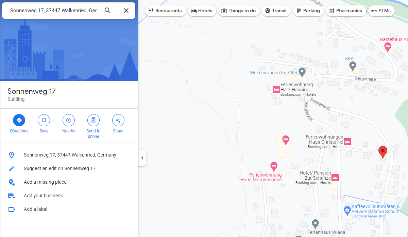This screenshot has height=237, width=408.
Task: Click the search address input field
Action: pyautogui.click(x=54, y=11)
